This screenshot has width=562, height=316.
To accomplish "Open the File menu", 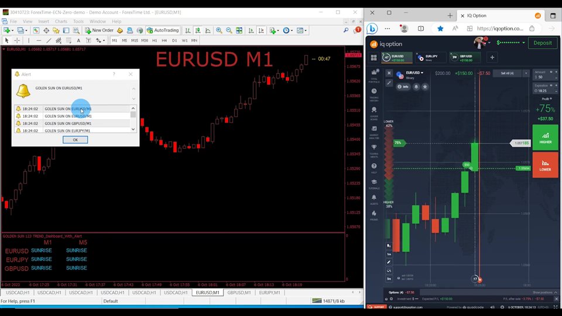I will click(x=13, y=22).
